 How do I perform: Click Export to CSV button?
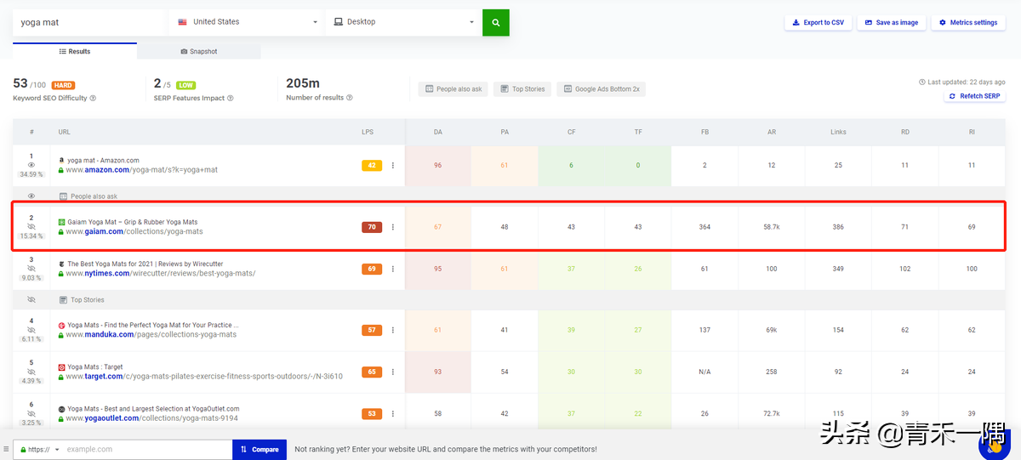tap(818, 23)
